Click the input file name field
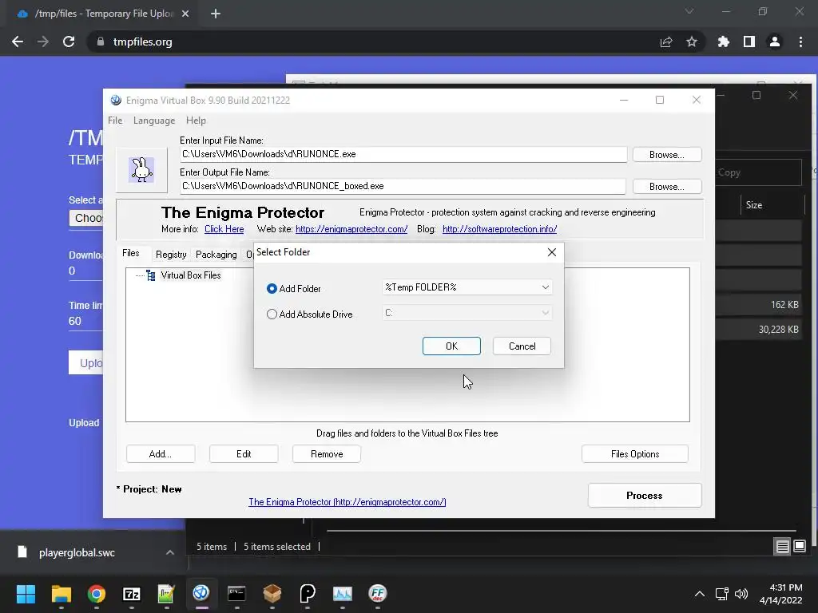Viewport: 818px width, 613px height. 403,154
